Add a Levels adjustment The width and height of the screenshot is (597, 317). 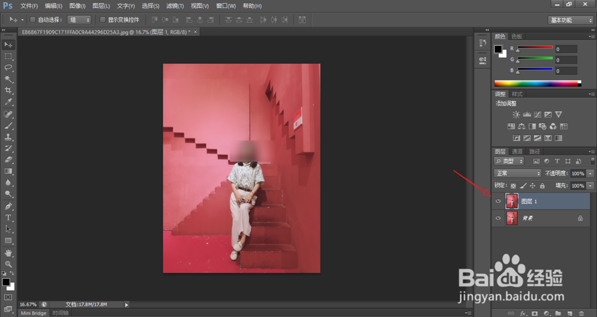click(527, 114)
